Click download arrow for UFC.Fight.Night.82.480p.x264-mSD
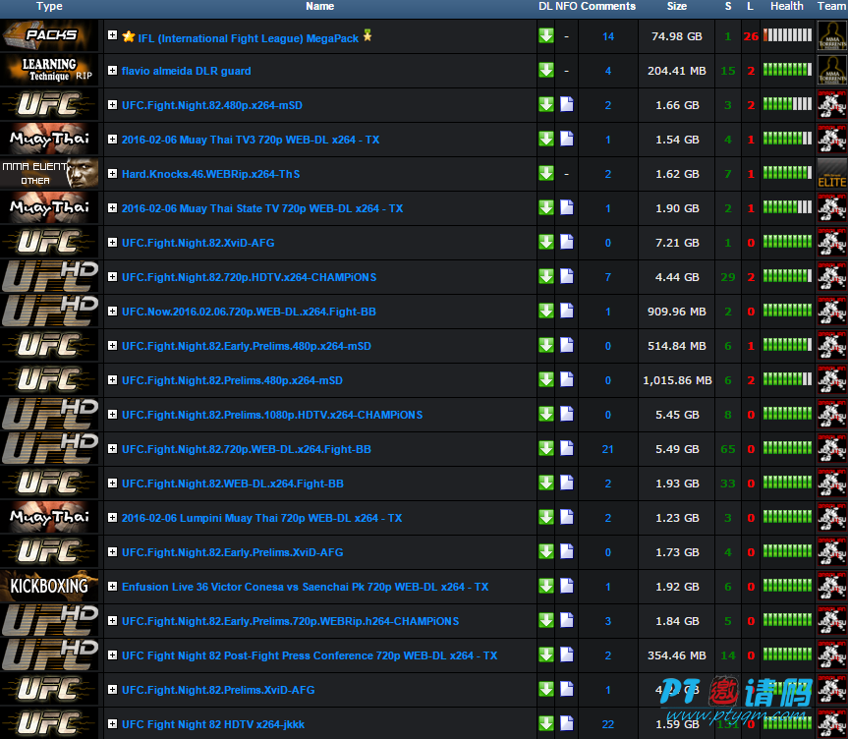Screen dimensions: 848x739 point(545,104)
